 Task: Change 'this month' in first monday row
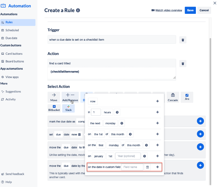134,145
